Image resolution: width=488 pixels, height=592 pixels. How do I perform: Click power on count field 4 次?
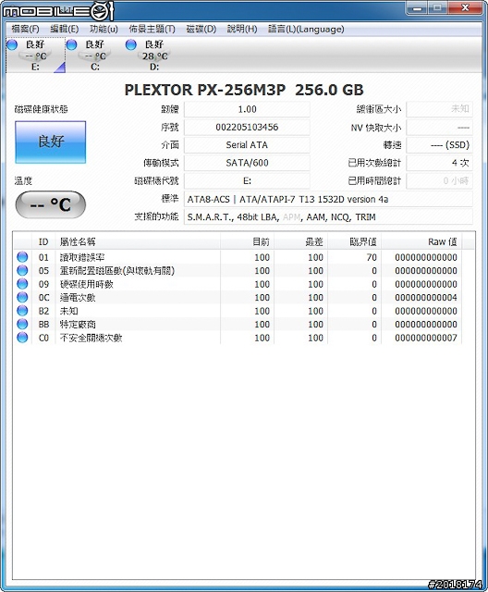(439, 163)
